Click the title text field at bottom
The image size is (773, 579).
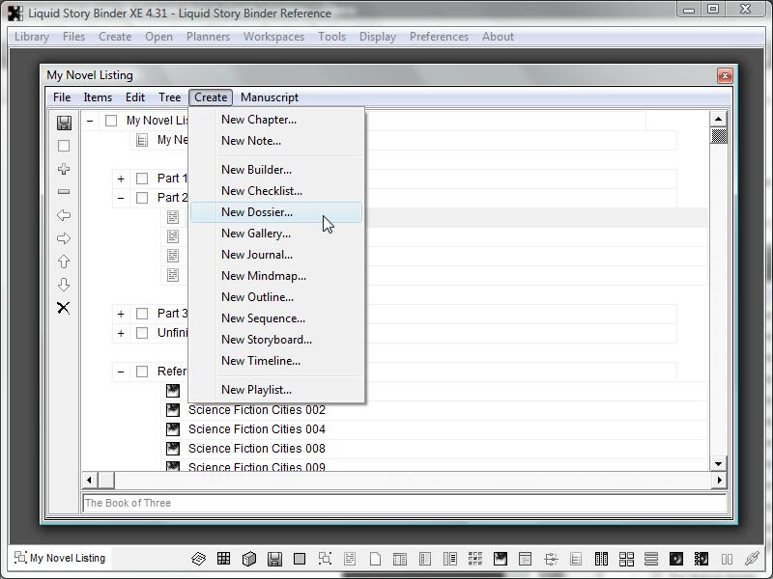[404, 503]
